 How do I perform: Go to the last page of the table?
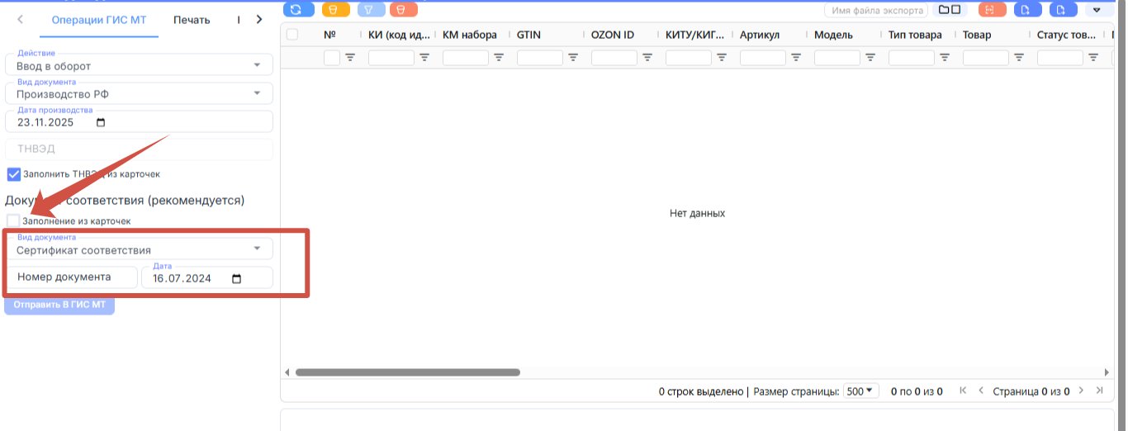1099,391
